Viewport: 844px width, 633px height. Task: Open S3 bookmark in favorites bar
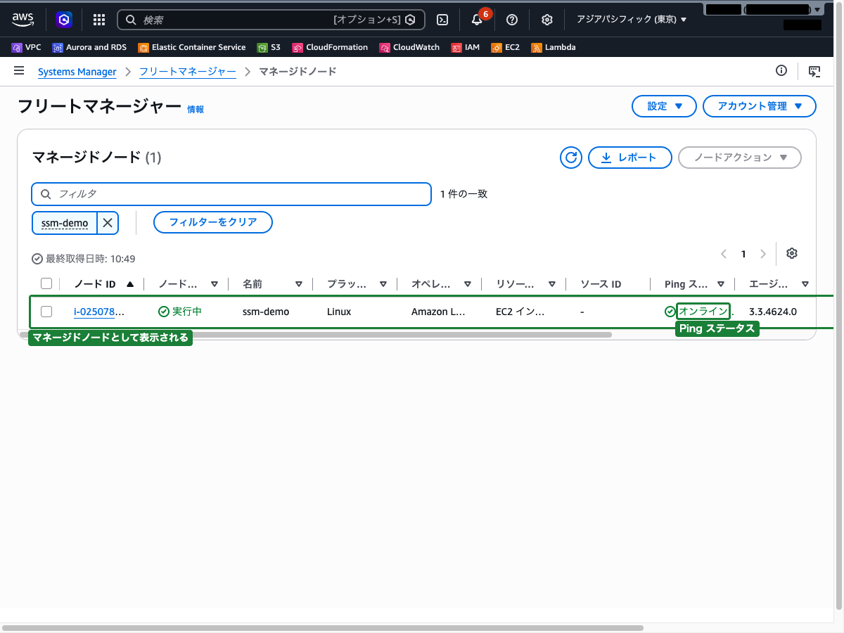(x=269, y=48)
